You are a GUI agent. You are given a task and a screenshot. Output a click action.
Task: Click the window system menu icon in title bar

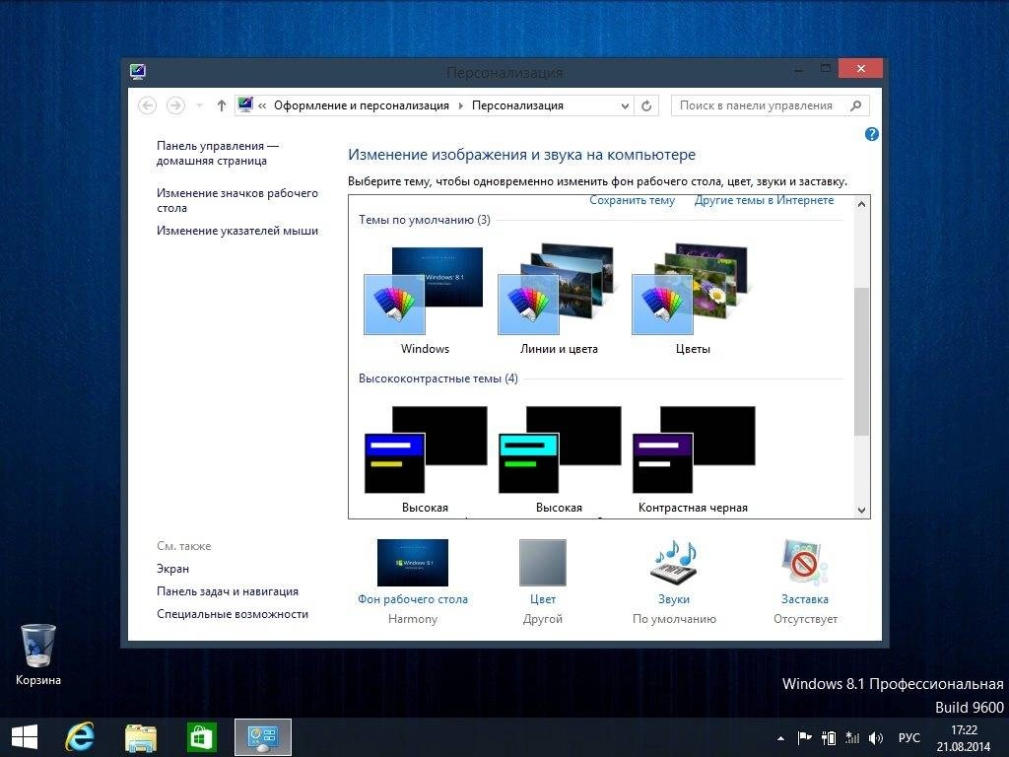(x=138, y=72)
